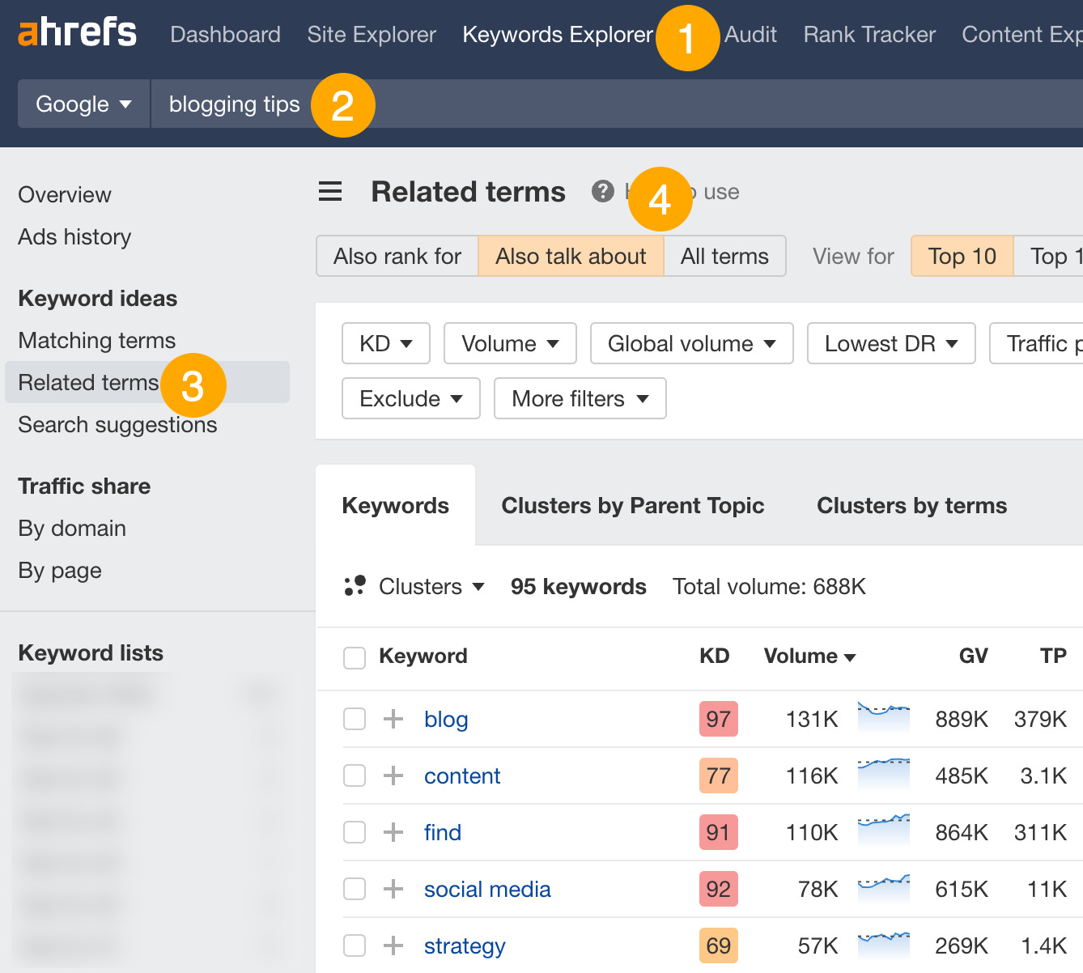The image size is (1083, 973).
Task: Switch view to the "All terms" option
Action: point(724,256)
